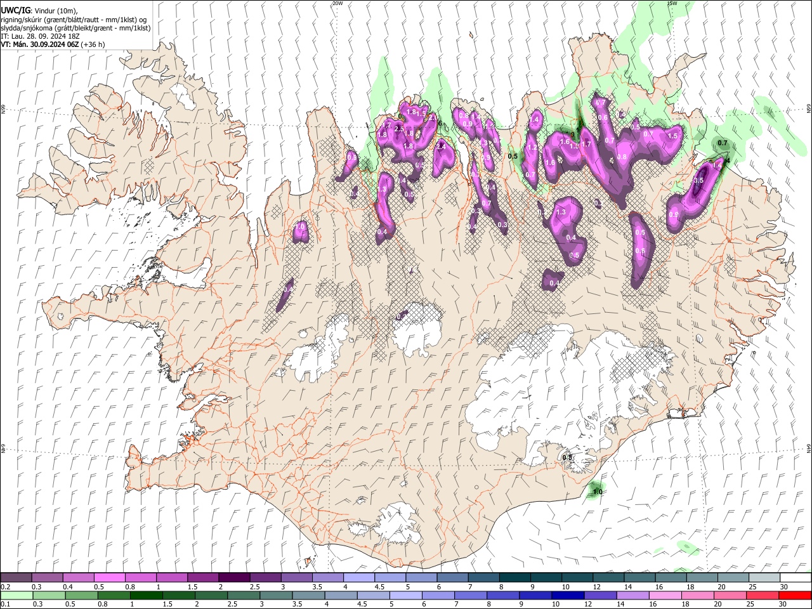Viewport: 812px width, 609px height.
Task: Pick the dark teal swatch labeled 8 in the upper row
Action: (x=514, y=578)
